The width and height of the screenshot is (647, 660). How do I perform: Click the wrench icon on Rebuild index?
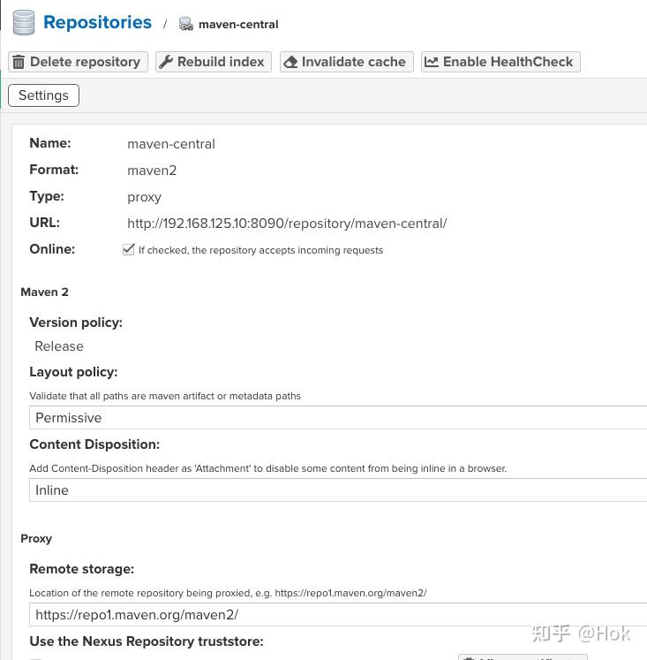click(x=166, y=62)
